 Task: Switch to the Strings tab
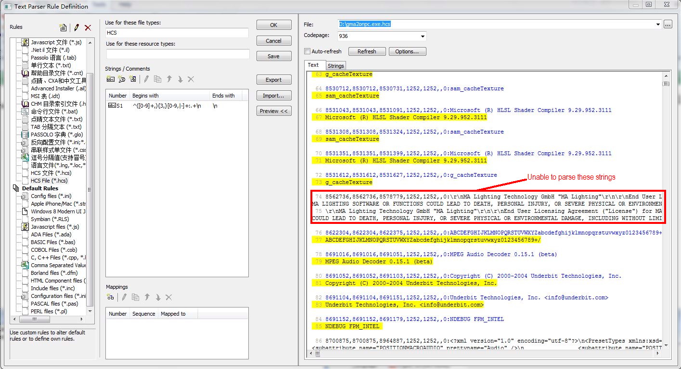335,66
